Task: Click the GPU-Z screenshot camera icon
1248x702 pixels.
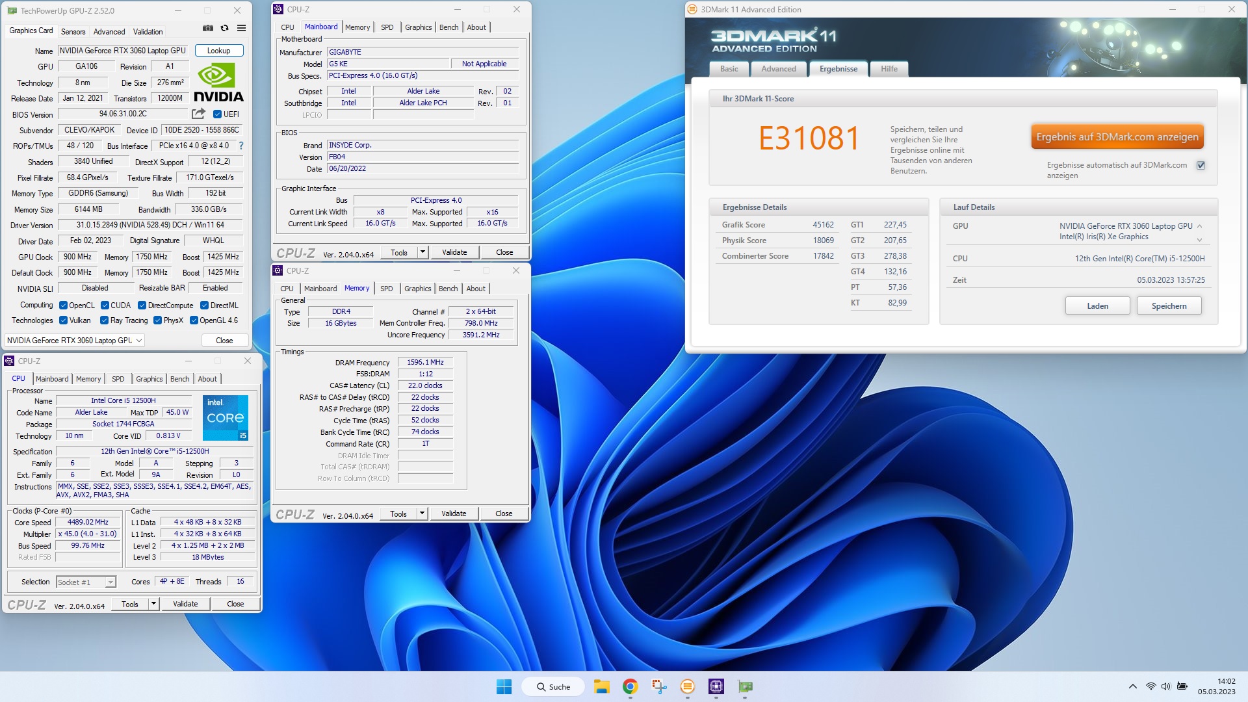Action: coord(208,28)
